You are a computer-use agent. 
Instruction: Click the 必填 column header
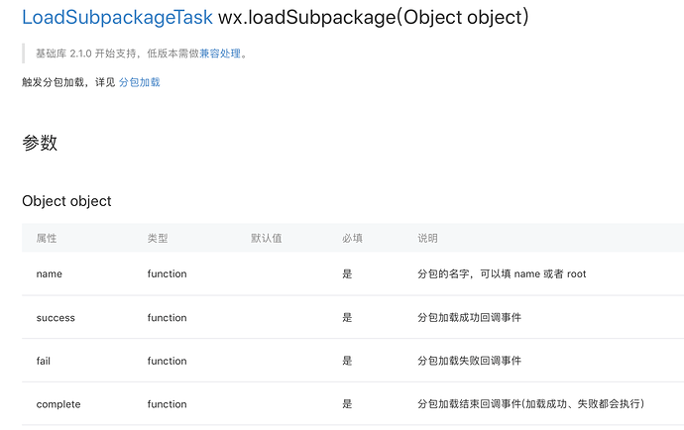(352, 239)
